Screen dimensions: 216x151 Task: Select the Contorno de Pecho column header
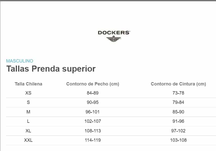pos(93,84)
